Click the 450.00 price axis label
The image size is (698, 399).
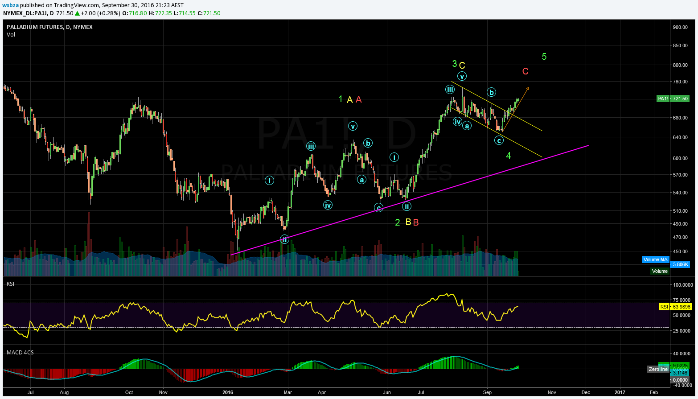[680, 251]
